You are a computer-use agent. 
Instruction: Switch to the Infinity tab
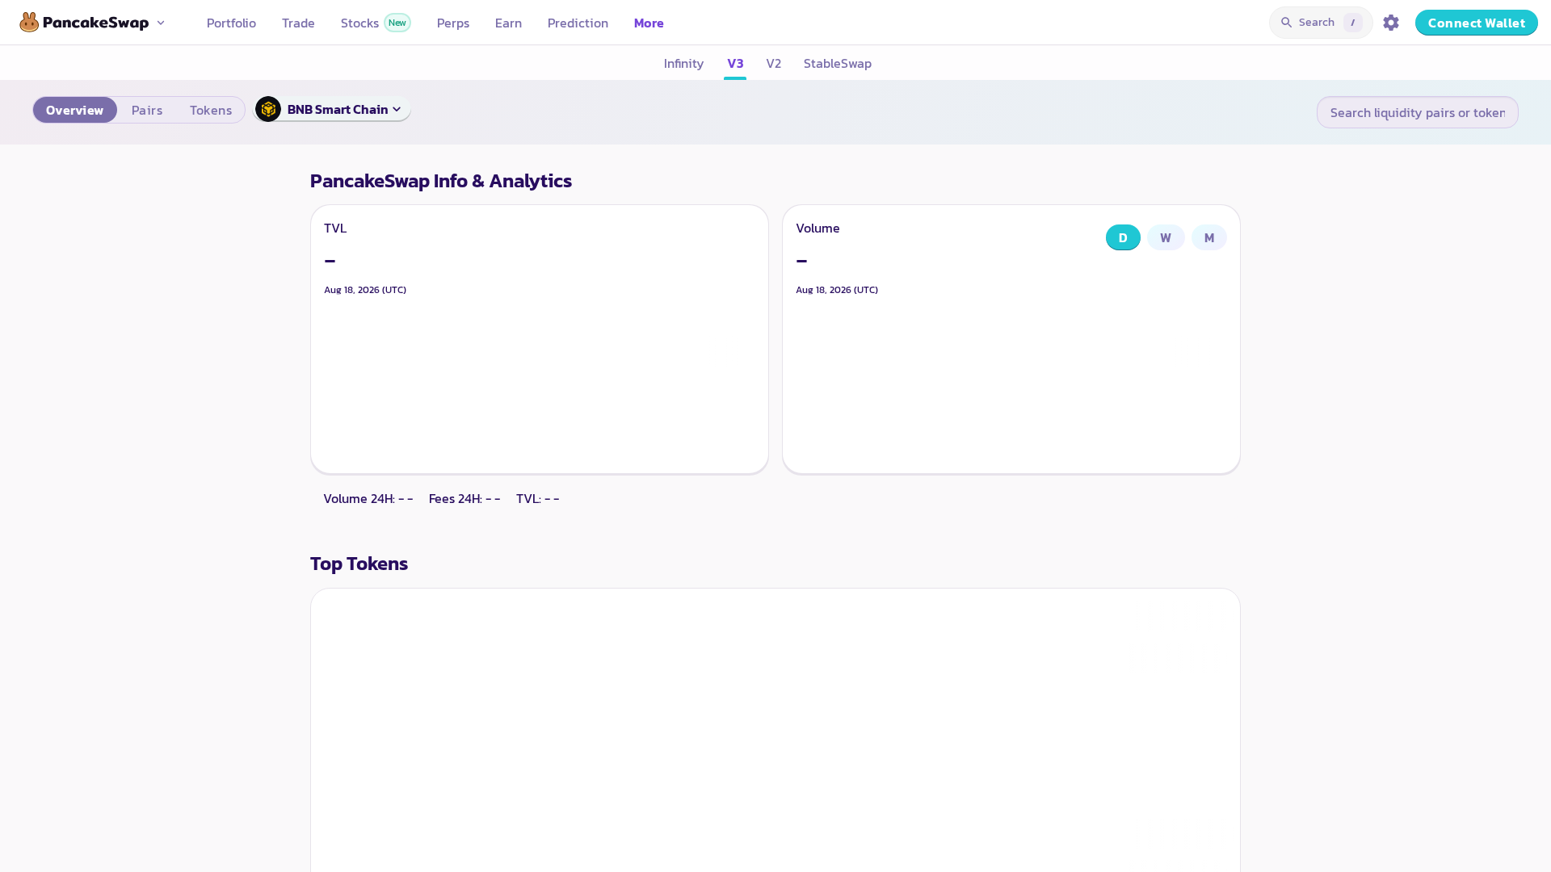pyautogui.click(x=683, y=63)
